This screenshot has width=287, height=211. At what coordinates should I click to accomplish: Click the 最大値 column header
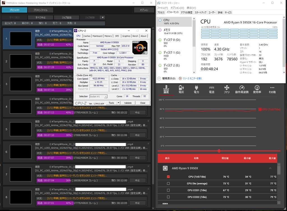click(272, 158)
